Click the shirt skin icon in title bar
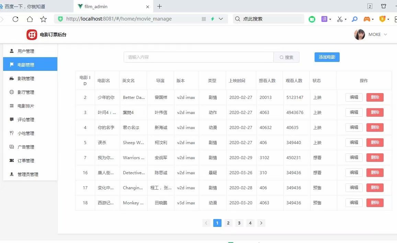The image size is (397, 243). click(x=384, y=6)
